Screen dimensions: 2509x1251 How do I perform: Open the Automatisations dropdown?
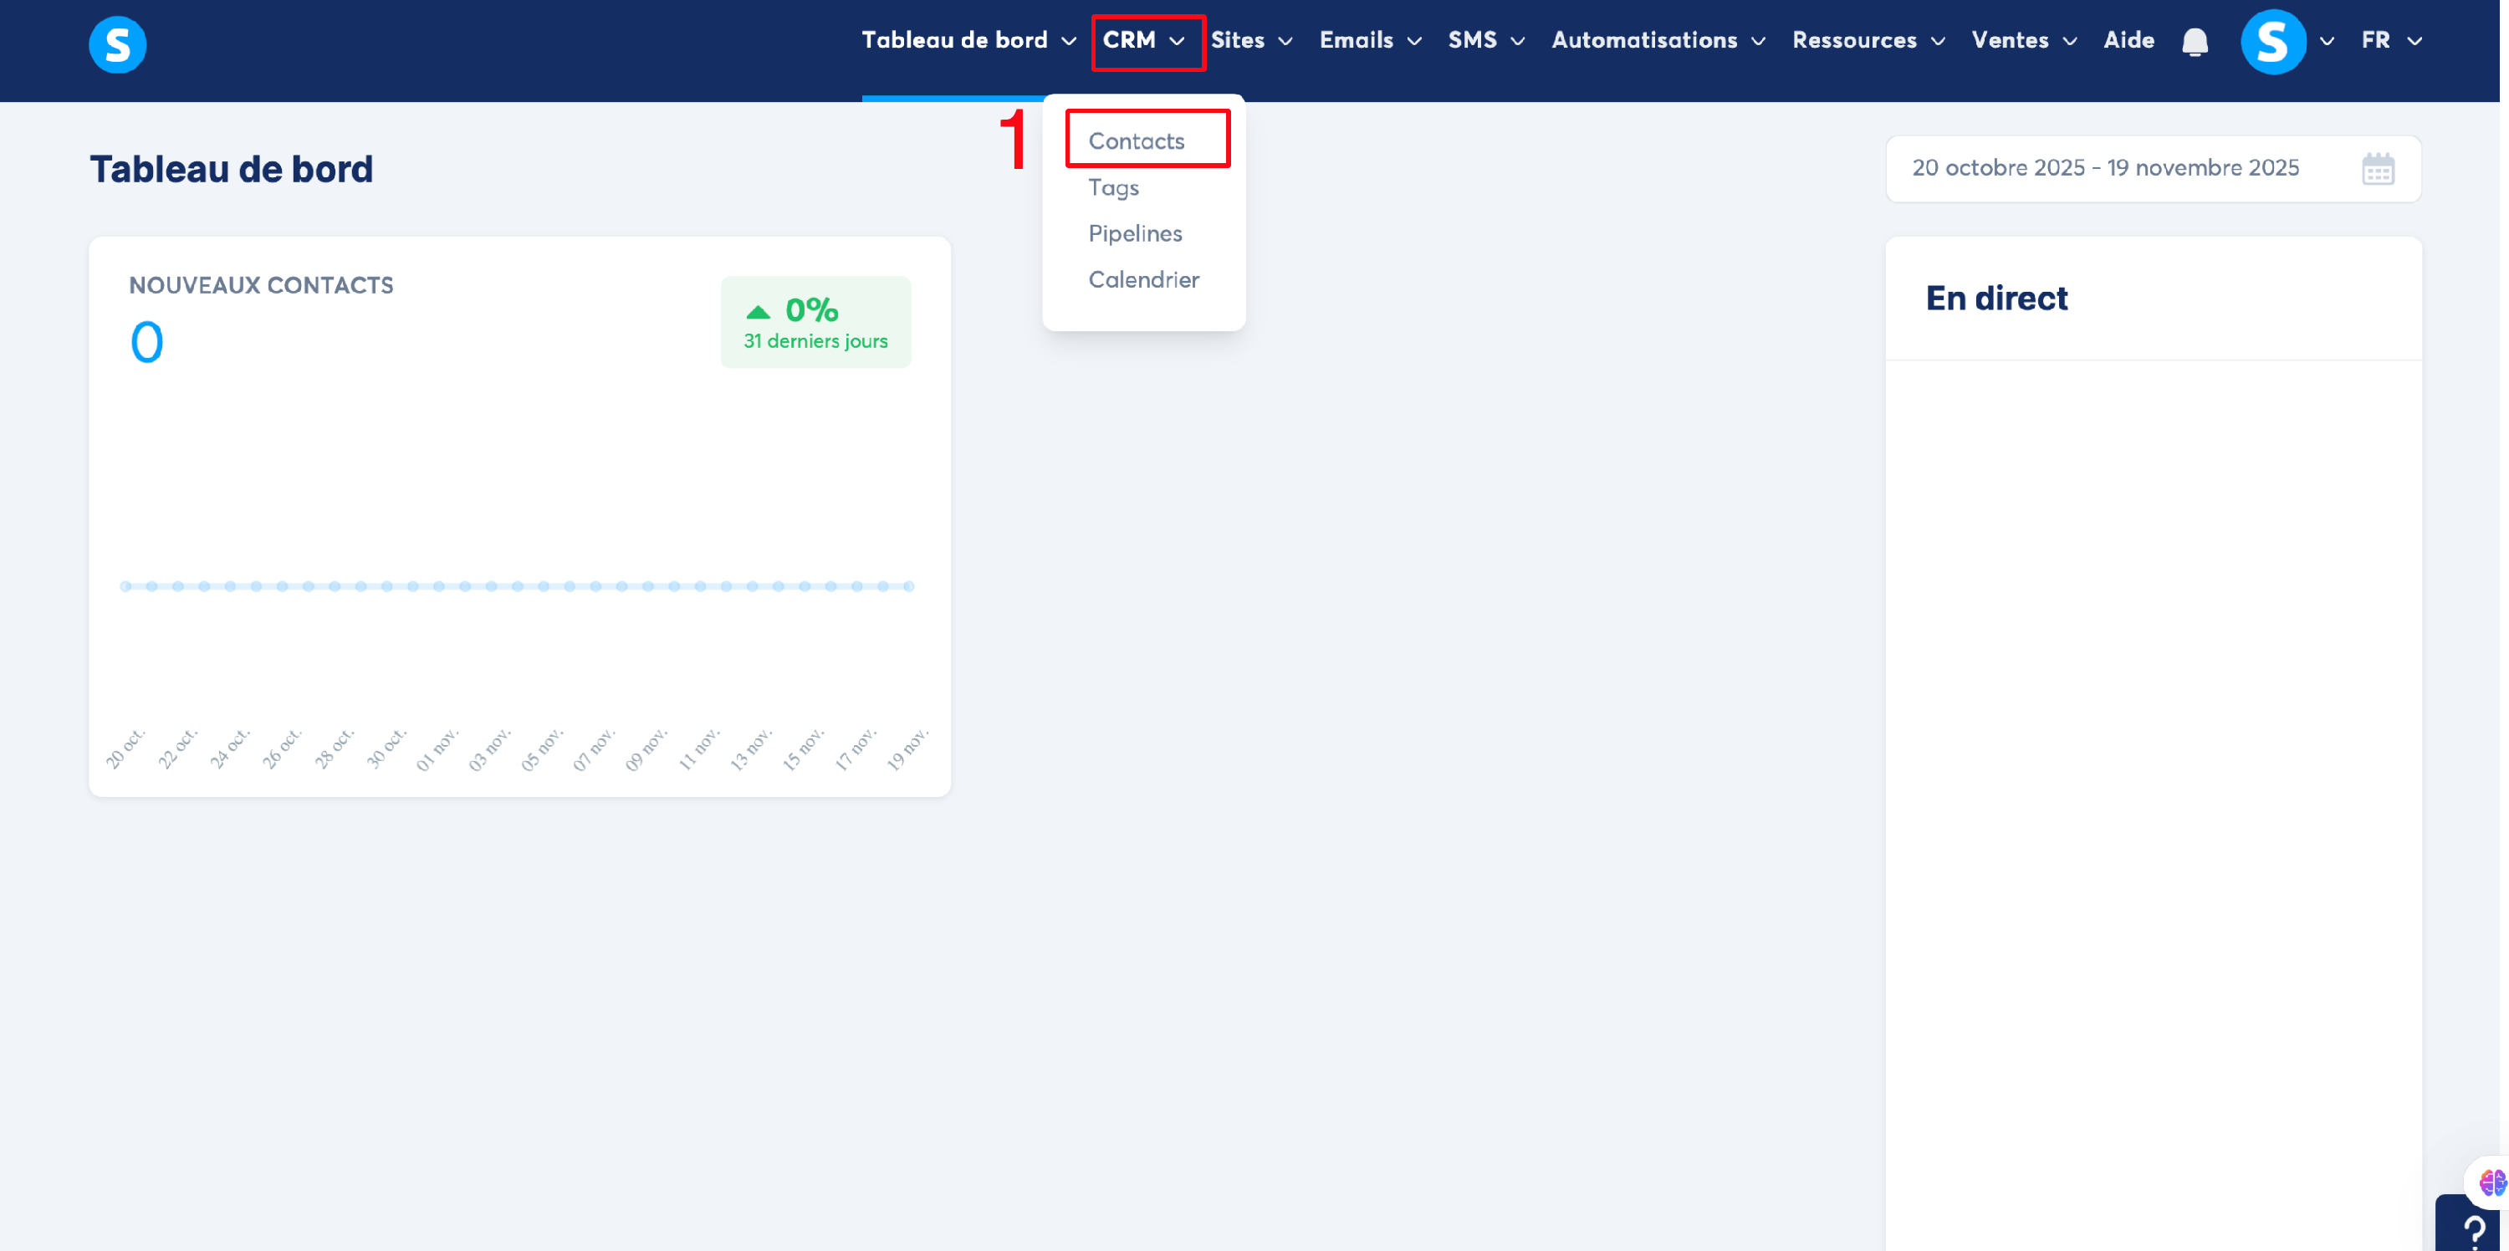[x=1658, y=41]
